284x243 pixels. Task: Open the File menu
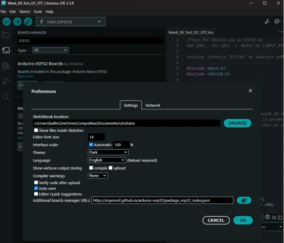3,12
